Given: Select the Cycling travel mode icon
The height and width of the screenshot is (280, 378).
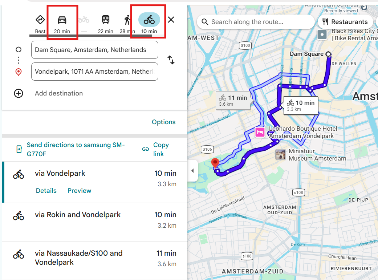Looking at the screenshot, I should click(x=149, y=20).
